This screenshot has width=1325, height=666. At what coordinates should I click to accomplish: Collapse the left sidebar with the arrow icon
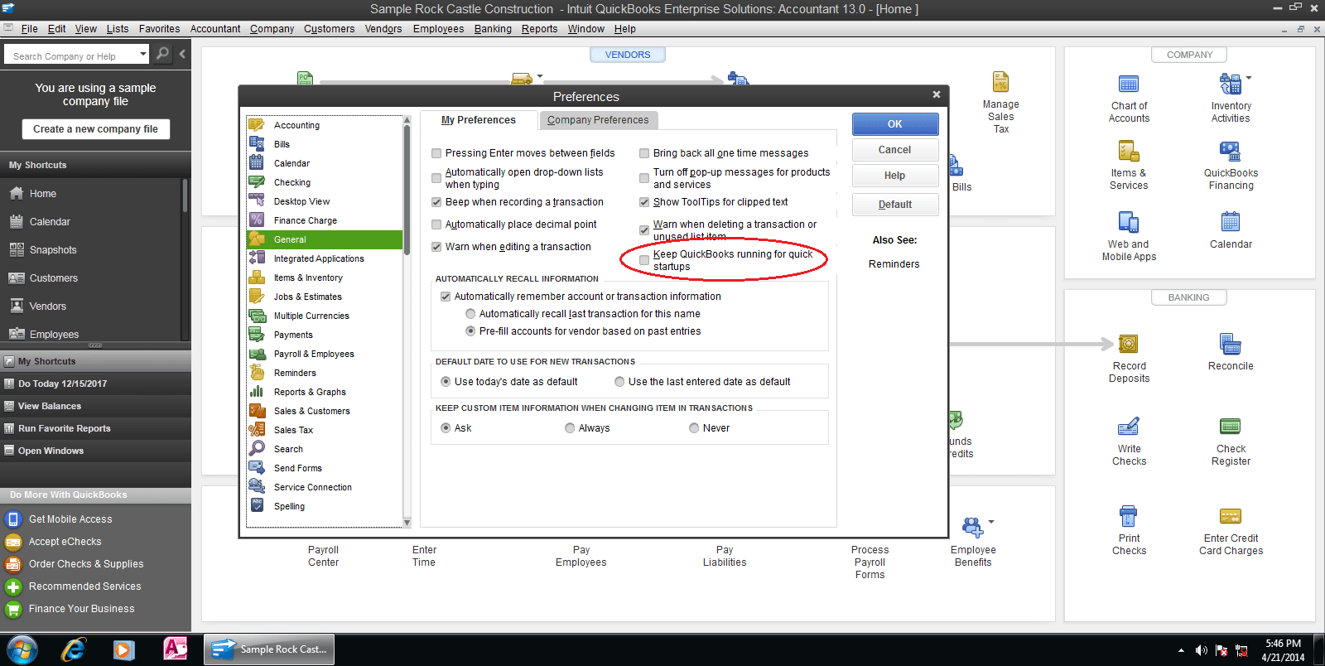pos(182,55)
